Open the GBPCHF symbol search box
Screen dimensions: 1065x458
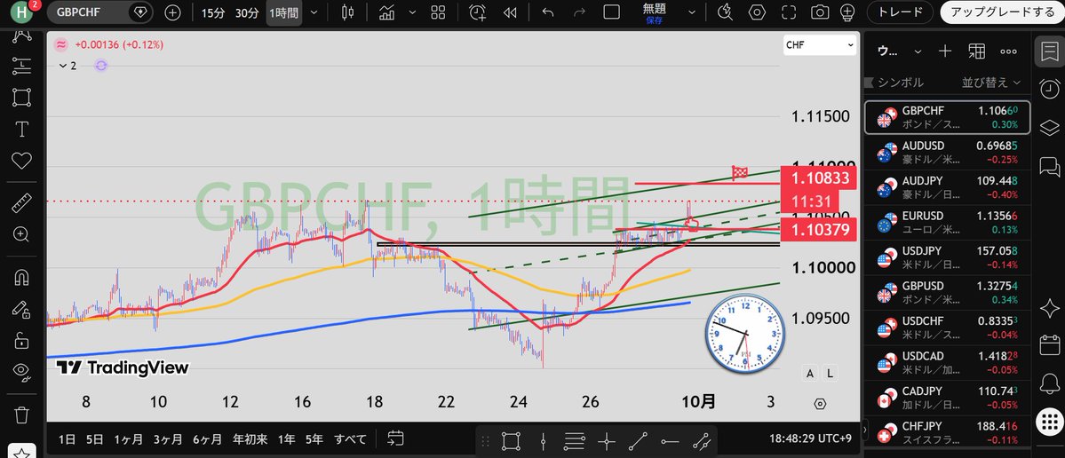tap(99, 12)
